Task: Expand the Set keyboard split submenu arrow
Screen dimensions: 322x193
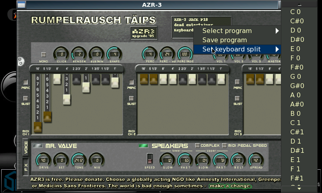Action: tap(277, 49)
